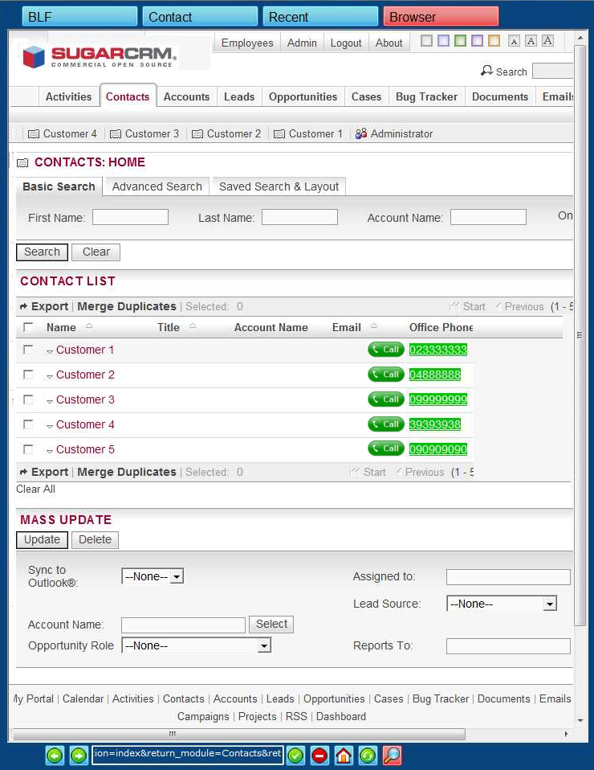This screenshot has width=594, height=770.
Task: Switch to the Advanced Search tab
Action: click(157, 186)
